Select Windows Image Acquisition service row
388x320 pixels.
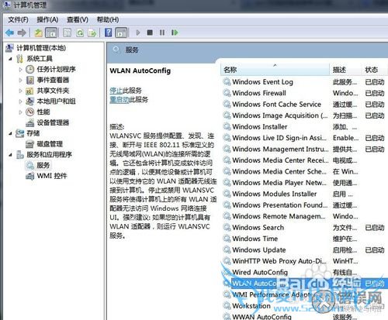(304, 115)
